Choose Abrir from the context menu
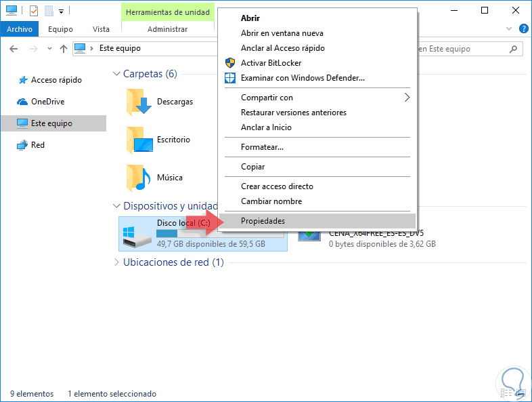This screenshot has height=402, width=532. pyautogui.click(x=317, y=18)
